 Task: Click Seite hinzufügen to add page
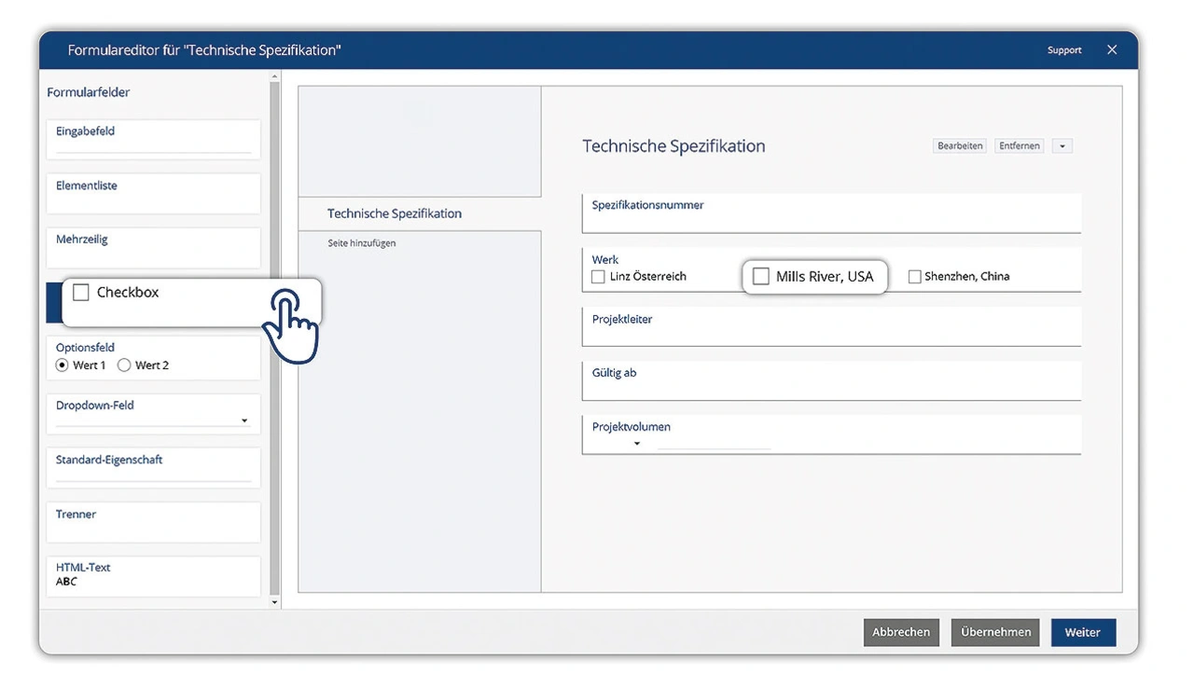362,243
